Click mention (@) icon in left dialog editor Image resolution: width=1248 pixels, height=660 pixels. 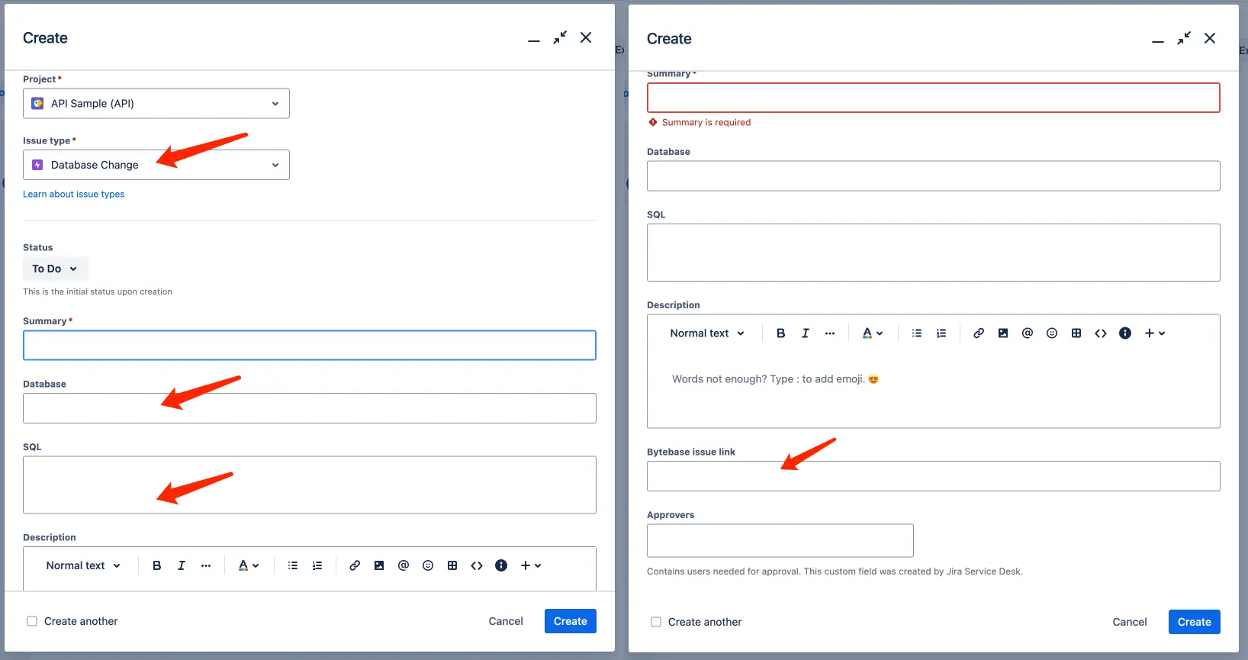[x=404, y=565]
